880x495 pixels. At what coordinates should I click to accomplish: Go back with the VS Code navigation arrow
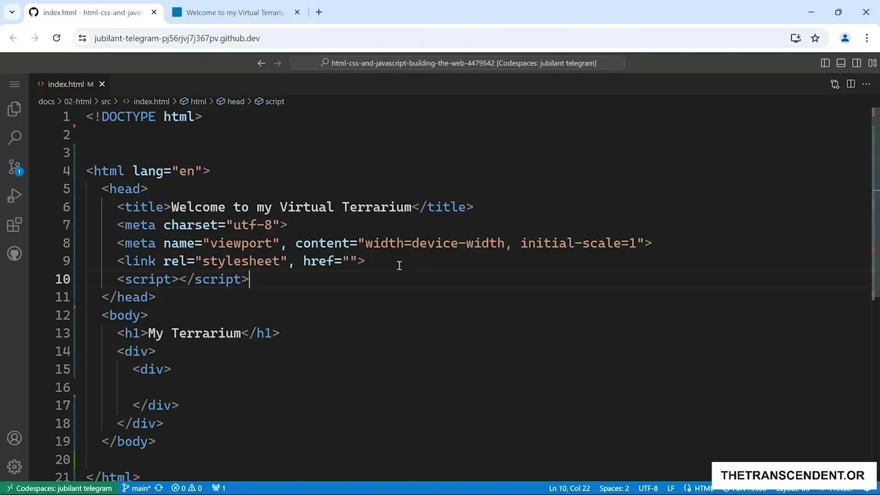pyautogui.click(x=261, y=63)
